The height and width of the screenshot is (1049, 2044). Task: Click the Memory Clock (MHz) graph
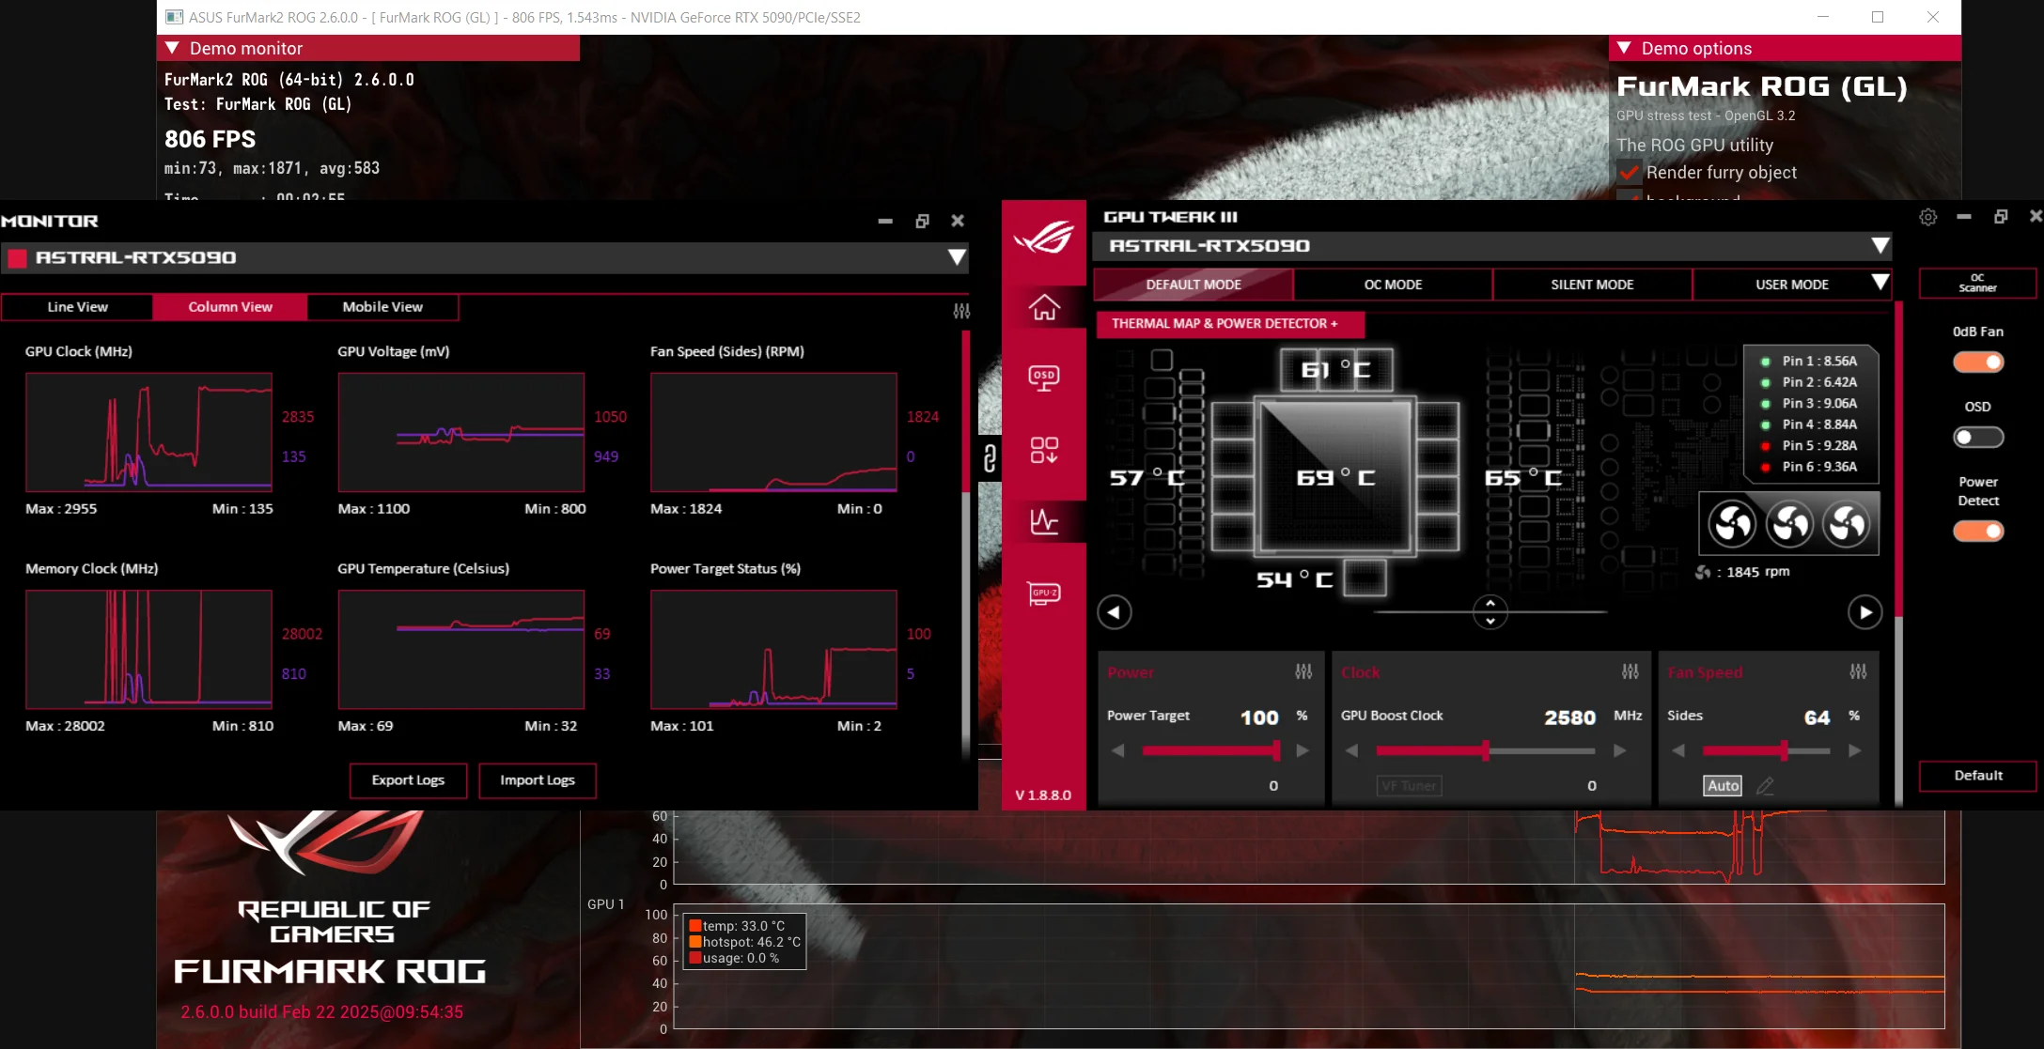[148, 649]
